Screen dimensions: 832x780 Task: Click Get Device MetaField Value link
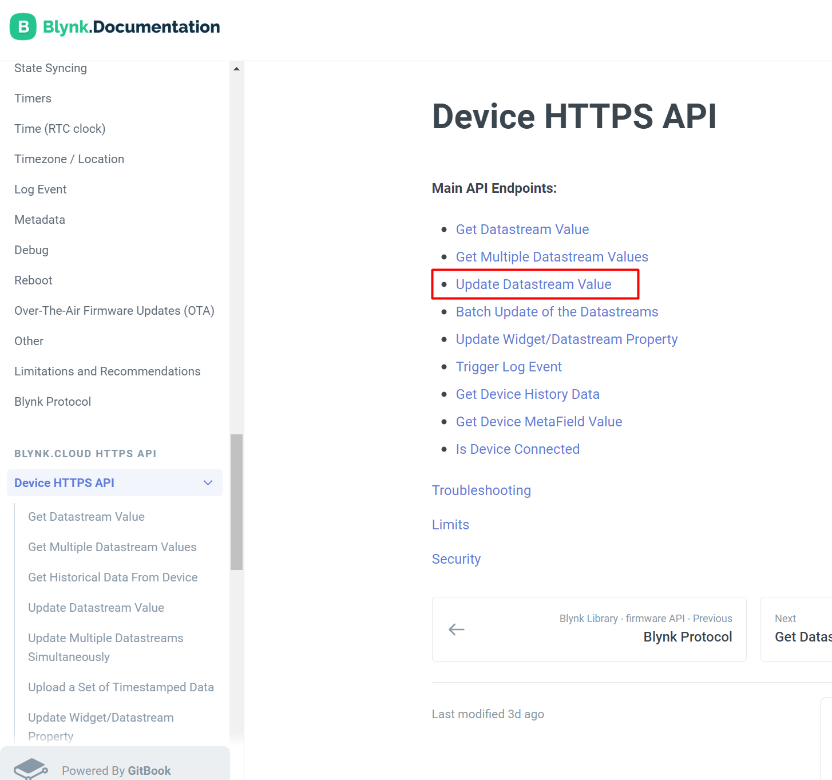[x=539, y=422]
